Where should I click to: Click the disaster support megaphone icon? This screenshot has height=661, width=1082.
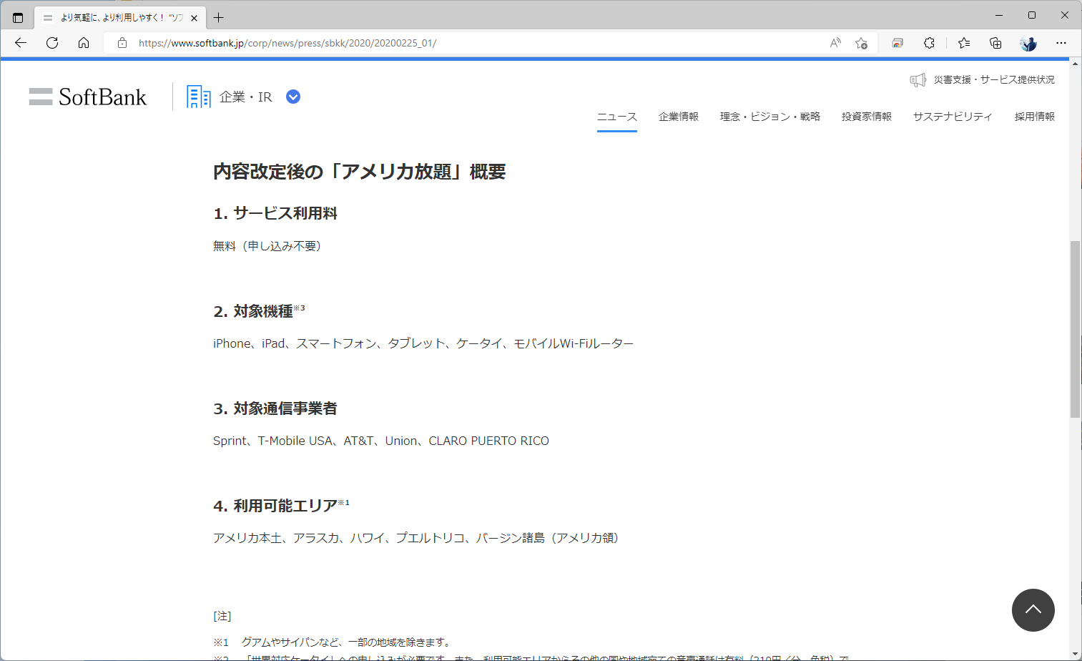tap(918, 80)
